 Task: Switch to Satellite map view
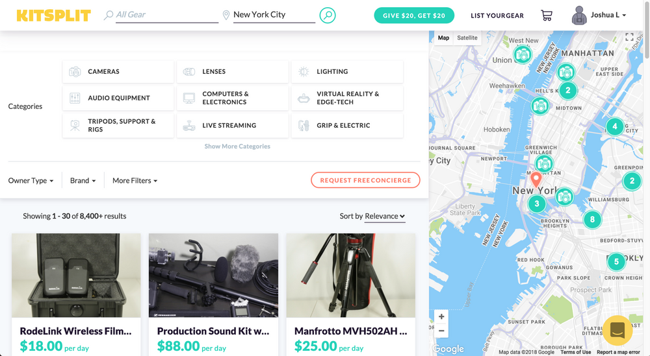tap(467, 38)
